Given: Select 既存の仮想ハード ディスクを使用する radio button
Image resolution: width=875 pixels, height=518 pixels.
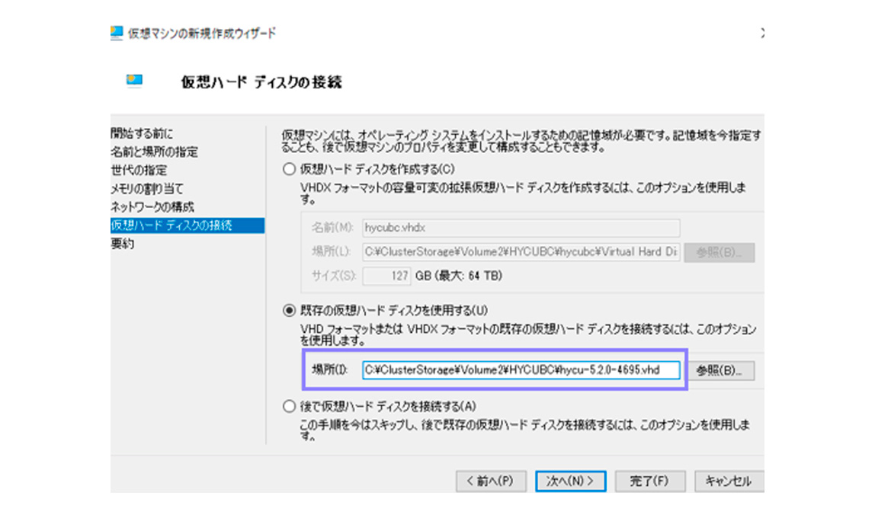Looking at the screenshot, I should pos(288,310).
